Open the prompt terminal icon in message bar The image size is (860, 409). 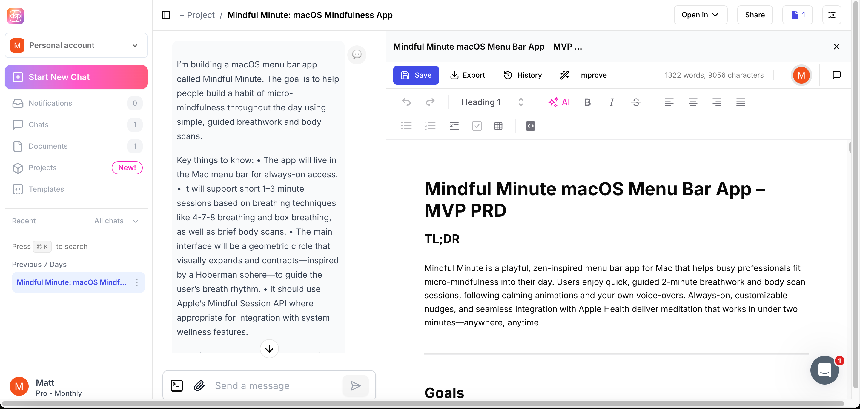click(x=176, y=386)
